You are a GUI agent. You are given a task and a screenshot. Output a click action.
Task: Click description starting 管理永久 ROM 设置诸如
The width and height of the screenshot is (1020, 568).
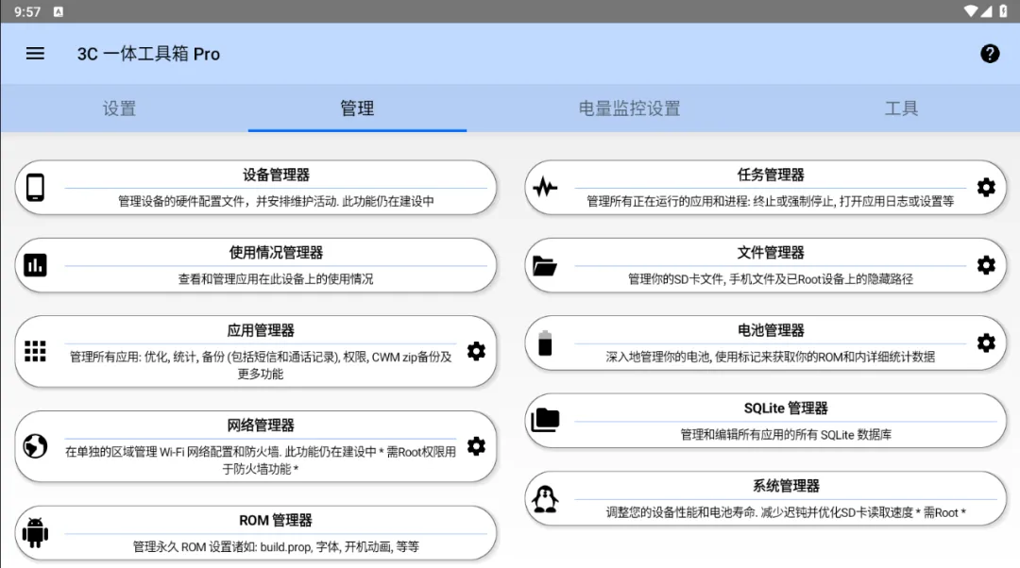(x=276, y=546)
